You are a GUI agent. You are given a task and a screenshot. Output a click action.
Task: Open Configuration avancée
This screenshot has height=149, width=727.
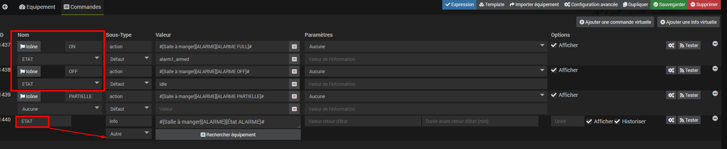[591, 5]
